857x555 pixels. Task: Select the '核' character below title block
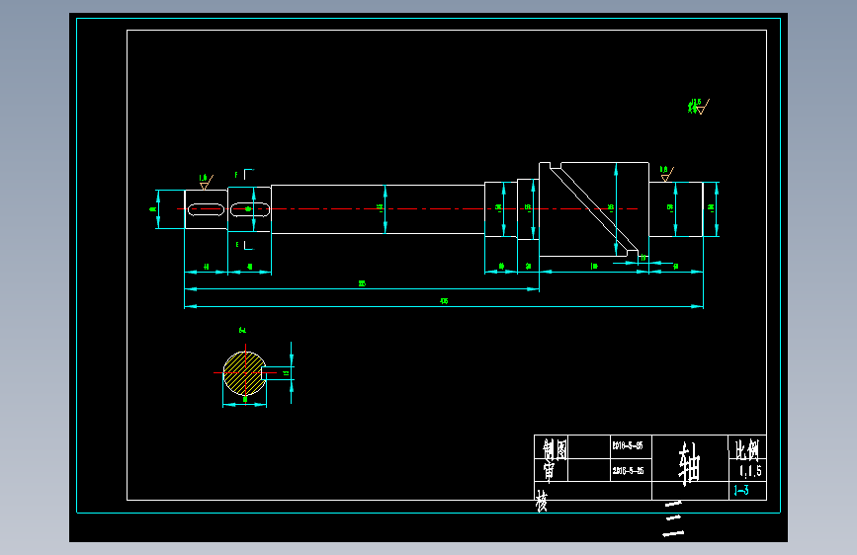coord(541,501)
